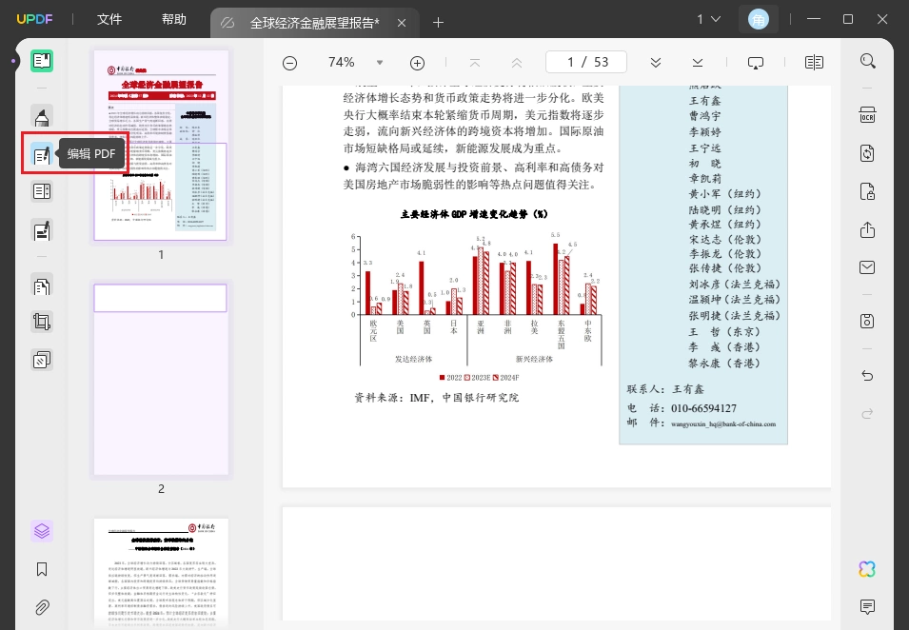Click the name 曹鸿宇 in the sidebar list
The height and width of the screenshot is (630, 909).
pos(705,116)
